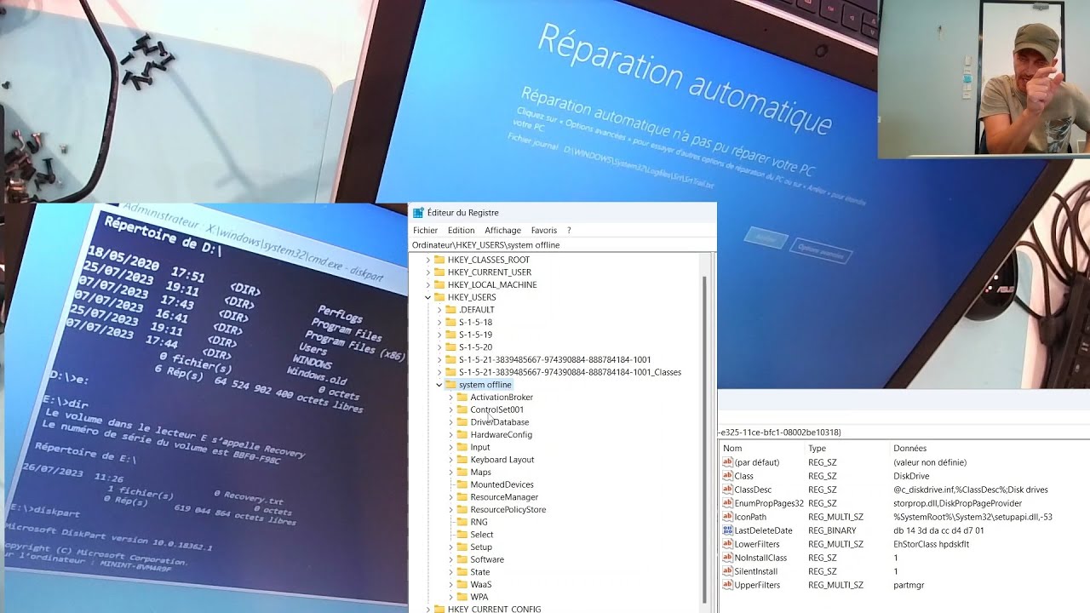1090x613 pixels.
Task: Click the IconPath value icon
Action: (727, 517)
